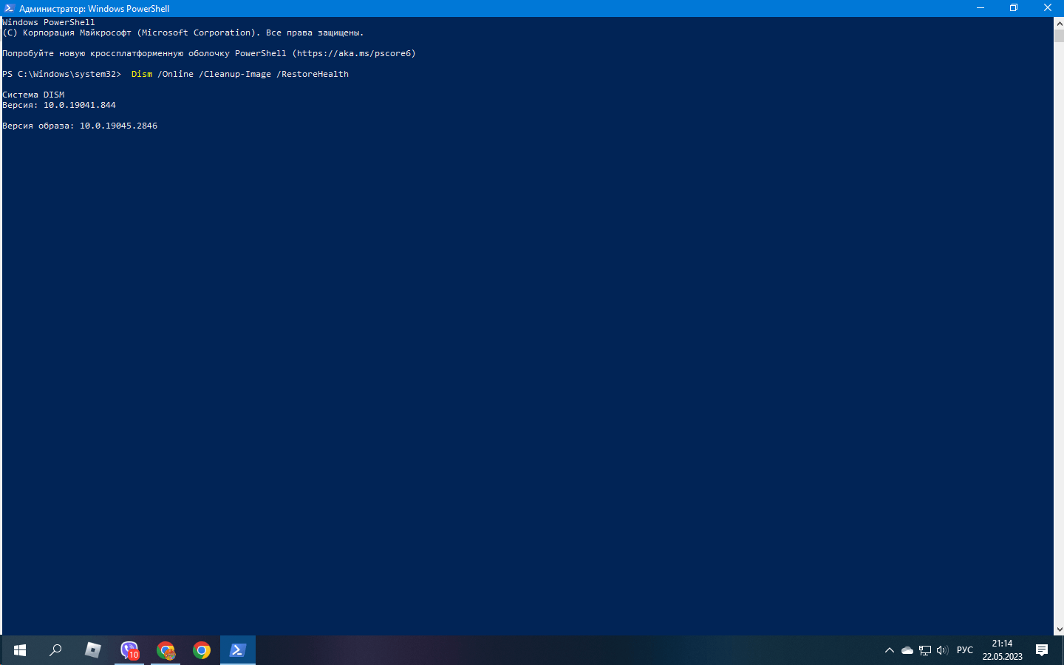Viewport: 1064px width, 665px height.
Task: Click the 'Windows PowerShell' first output line
Action: [49, 22]
